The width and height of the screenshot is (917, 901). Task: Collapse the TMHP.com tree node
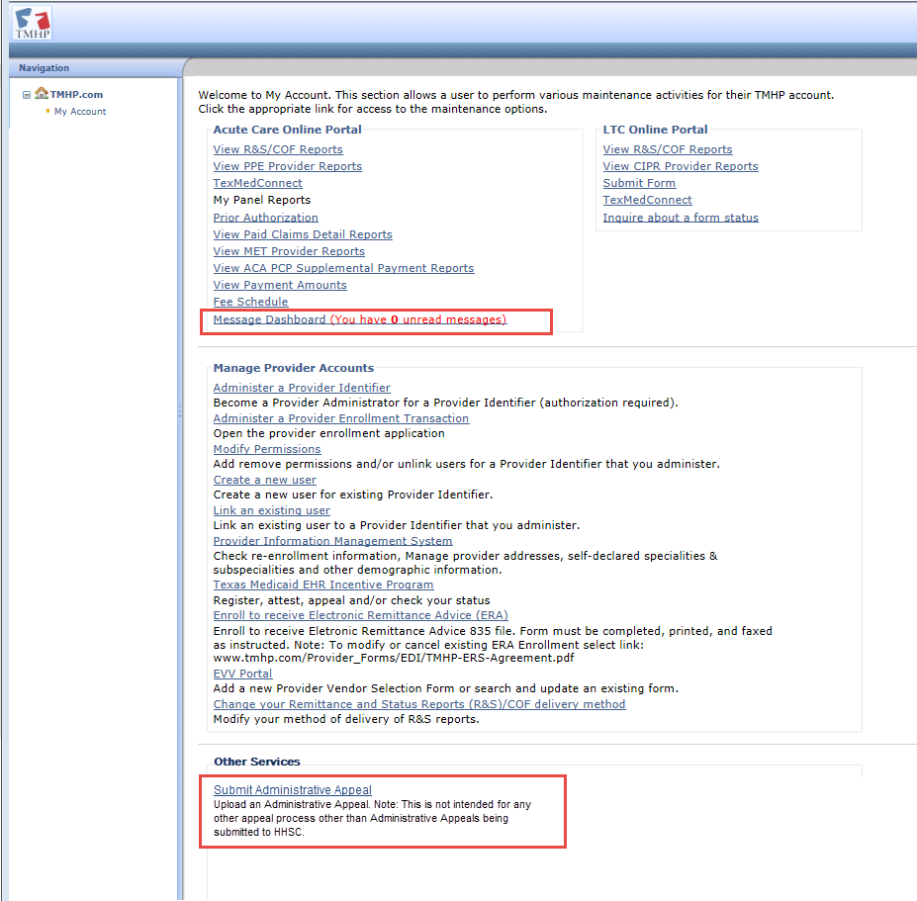27,95
